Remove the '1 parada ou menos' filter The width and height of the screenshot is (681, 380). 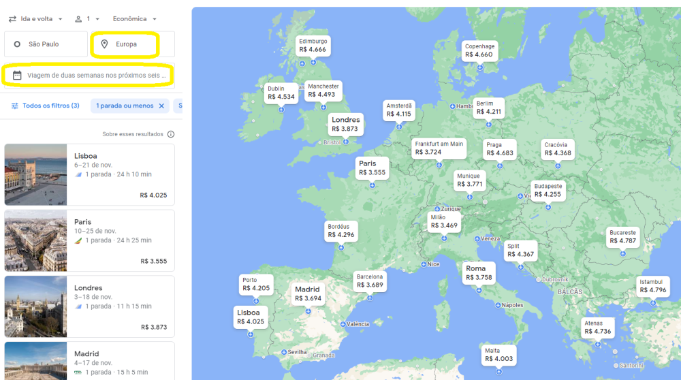coord(161,106)
